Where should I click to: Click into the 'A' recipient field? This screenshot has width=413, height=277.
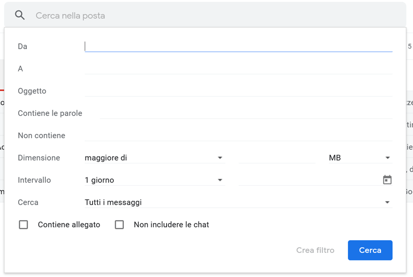pos(238,69)
